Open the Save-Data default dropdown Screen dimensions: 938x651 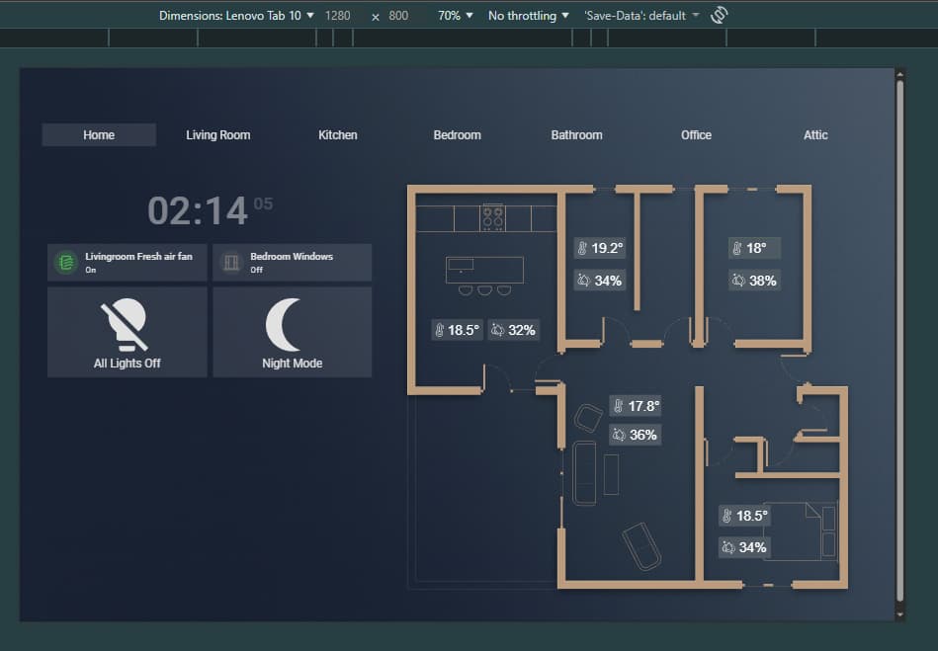coord(640,16)
